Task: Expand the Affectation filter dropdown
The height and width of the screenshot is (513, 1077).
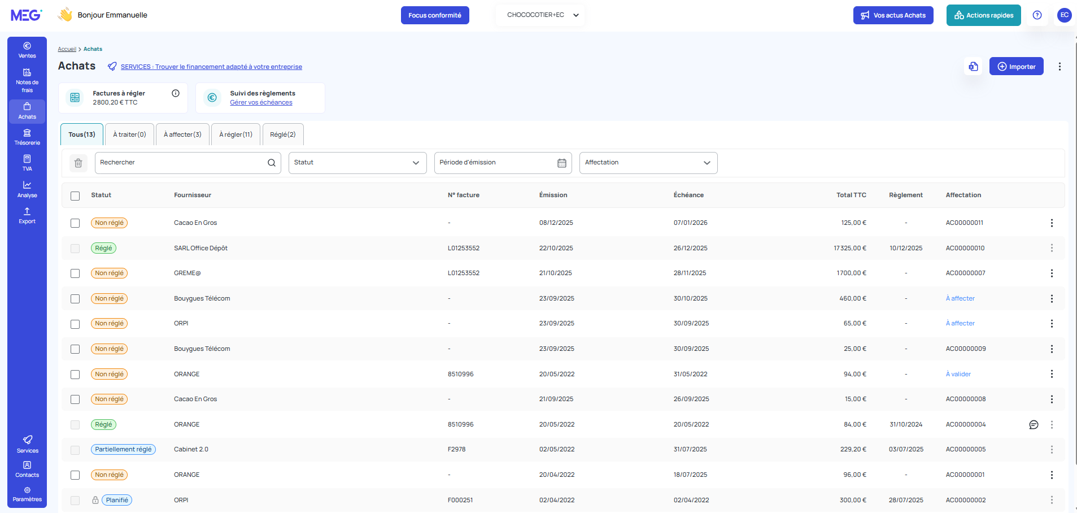Action: click(x=648, y=163)
